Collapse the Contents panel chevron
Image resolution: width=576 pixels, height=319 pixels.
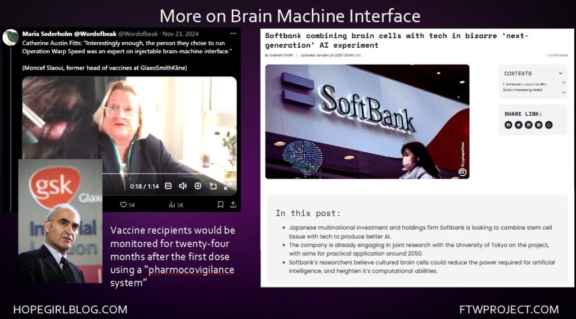[x=560, y=74]
